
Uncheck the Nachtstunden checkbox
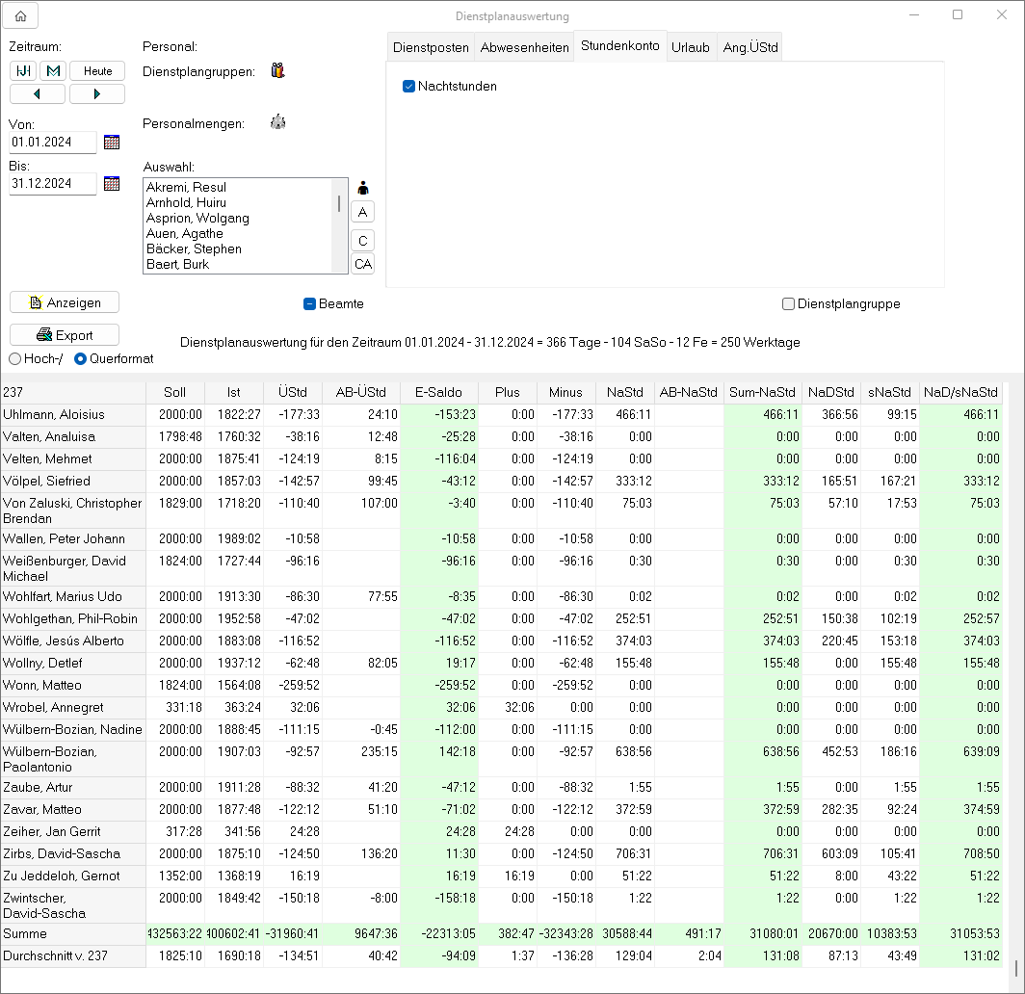pos(408,87)
